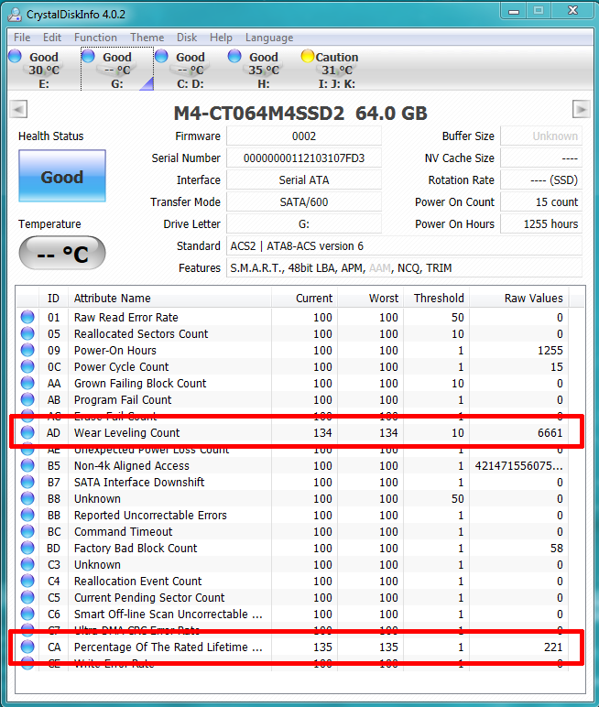
Task: Open the Edit menu
Action: point(52,38)
